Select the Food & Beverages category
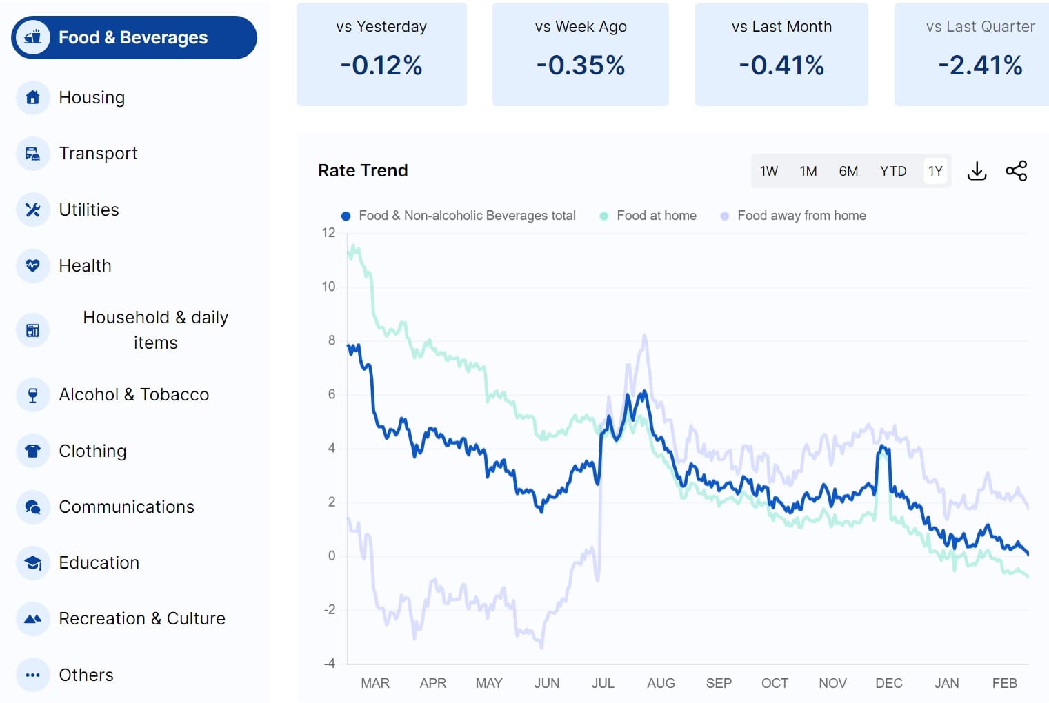The height and width of the screenshot is (703, 1049). [x=134, y=37]
